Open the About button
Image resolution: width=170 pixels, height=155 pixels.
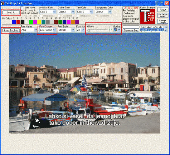pyautogui.click(x=163, y=10)
